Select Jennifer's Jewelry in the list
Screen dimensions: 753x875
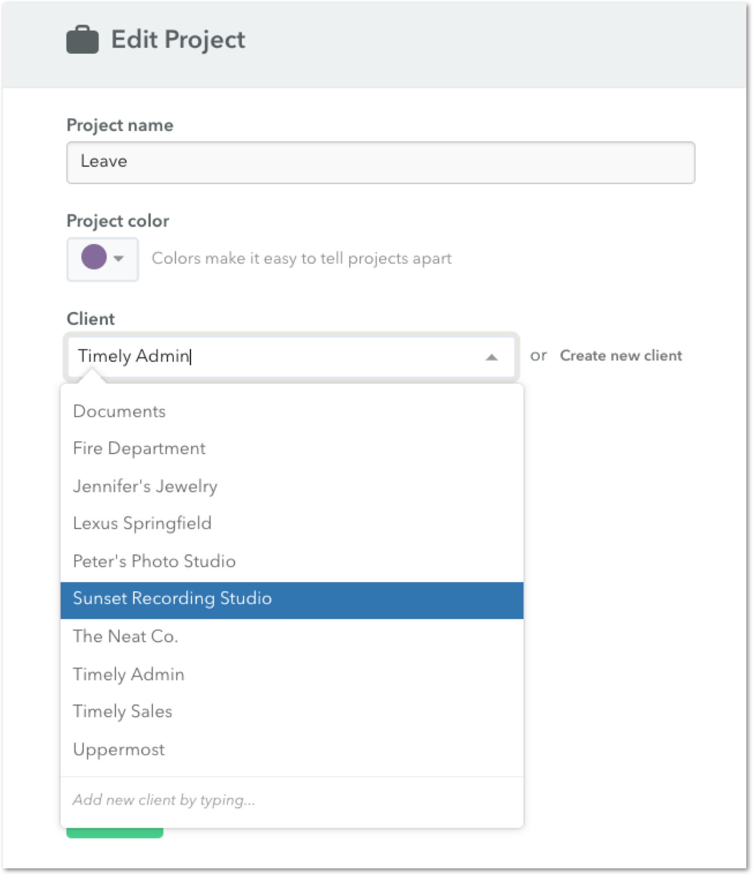[145, 486]
